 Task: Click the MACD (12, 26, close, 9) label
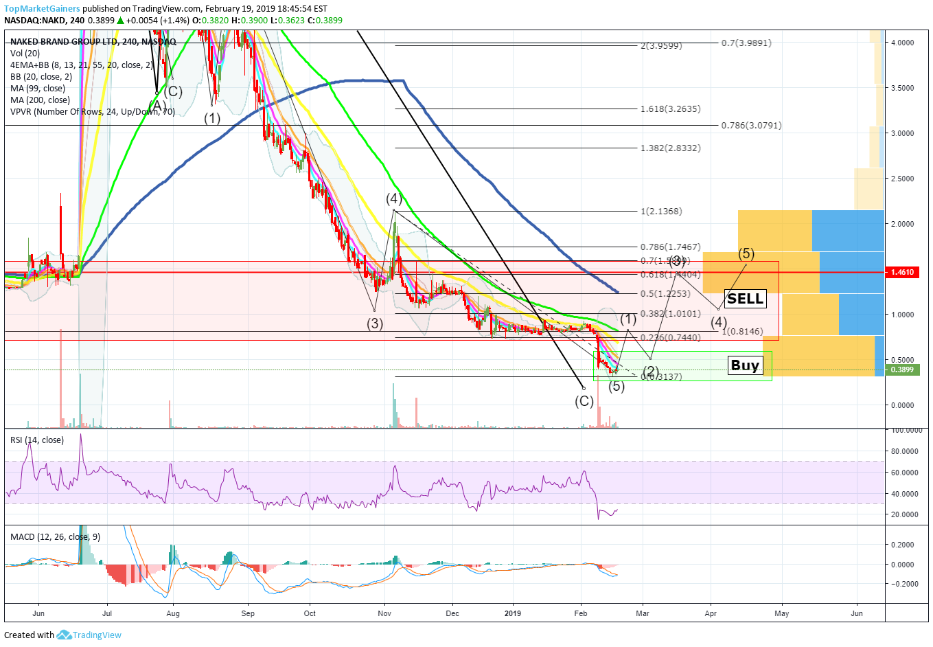point(55,537)
